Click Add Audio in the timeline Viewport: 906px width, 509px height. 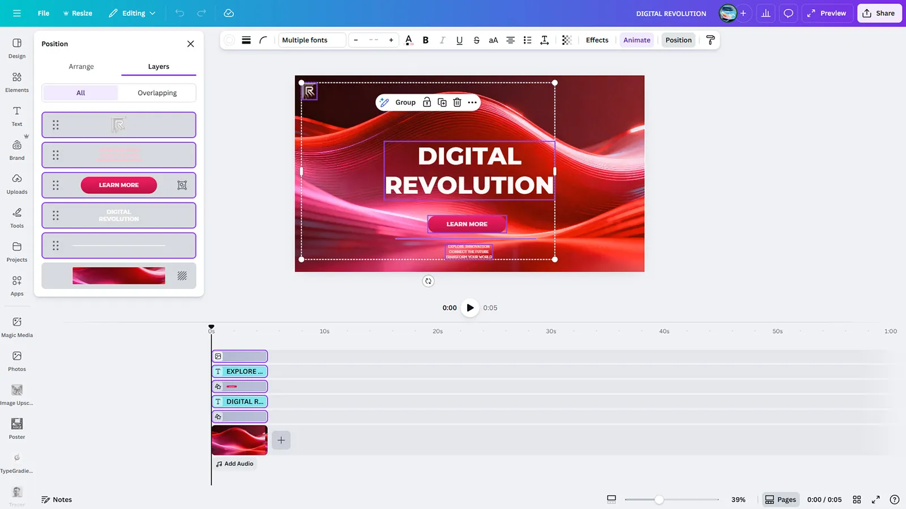pyautogui.click(x=234, y=464)
